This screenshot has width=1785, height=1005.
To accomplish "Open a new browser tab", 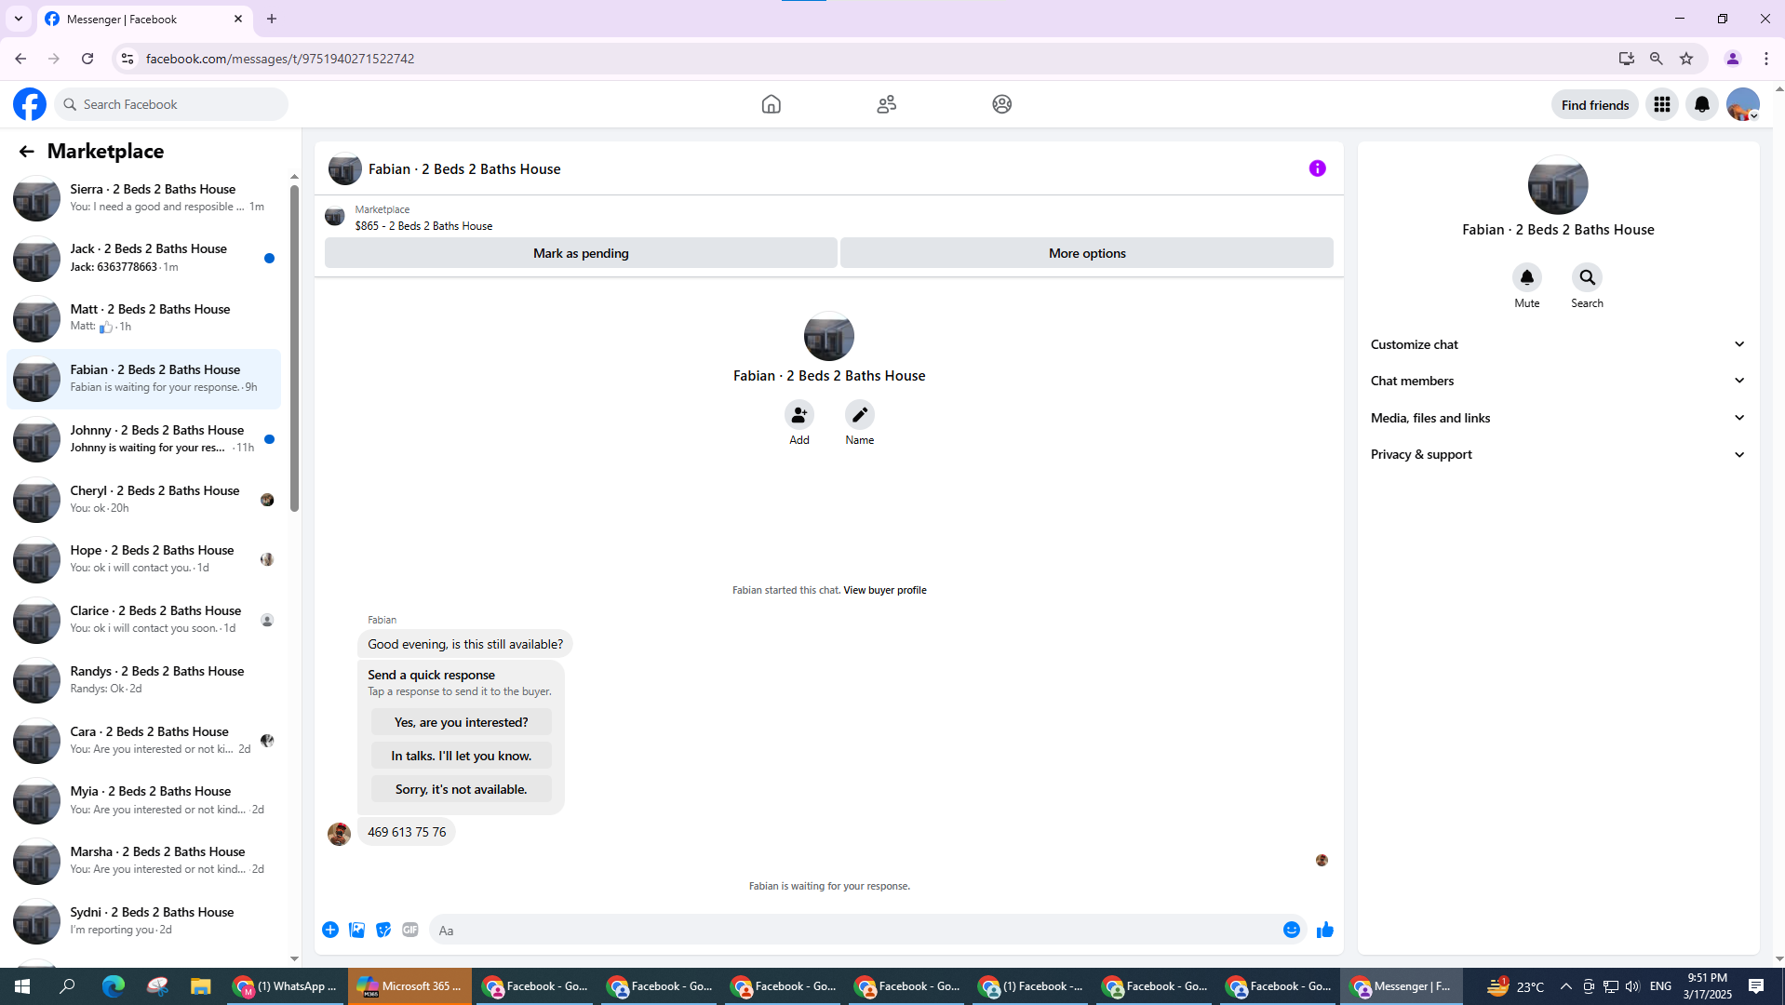I will tap(272, 19).
